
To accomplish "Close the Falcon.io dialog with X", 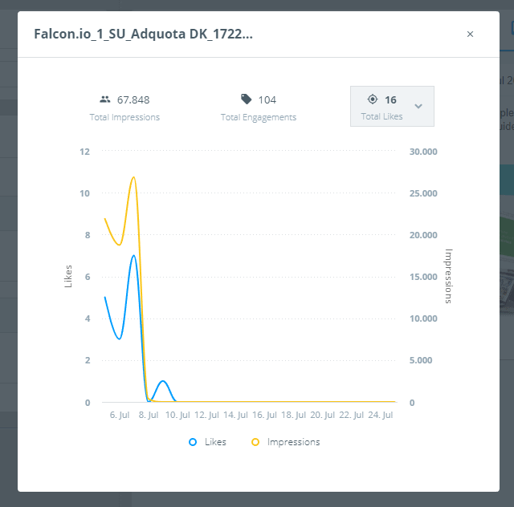I will pyautogui.click(x=470, y=34).
